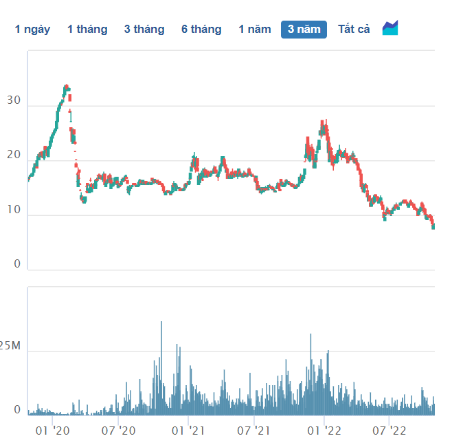
Task: Click the "01 '20" date axis label
Action: pyautogui.click(x=52, y=431)
